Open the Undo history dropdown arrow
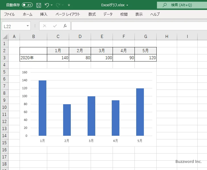This screenshot has height=170, width=207. pos(52,5)
